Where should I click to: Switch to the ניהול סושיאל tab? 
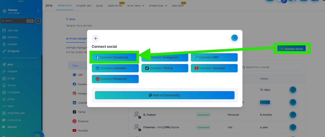pyautogui.click(x=64, y=6)
